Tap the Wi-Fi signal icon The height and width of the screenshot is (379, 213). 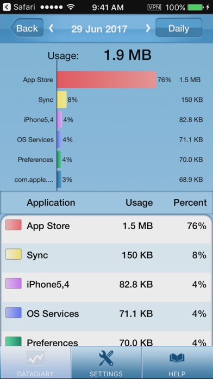71,7
